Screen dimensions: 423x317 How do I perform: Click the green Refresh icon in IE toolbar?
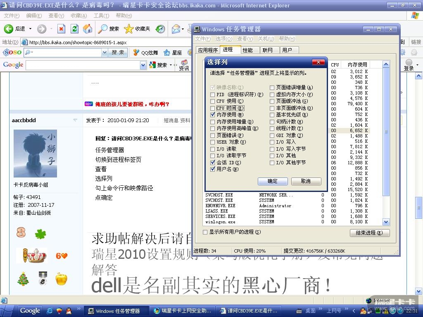[x=74, y=28]
